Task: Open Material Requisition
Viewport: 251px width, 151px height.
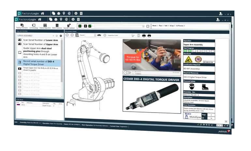Action: [x=45, y=26]
